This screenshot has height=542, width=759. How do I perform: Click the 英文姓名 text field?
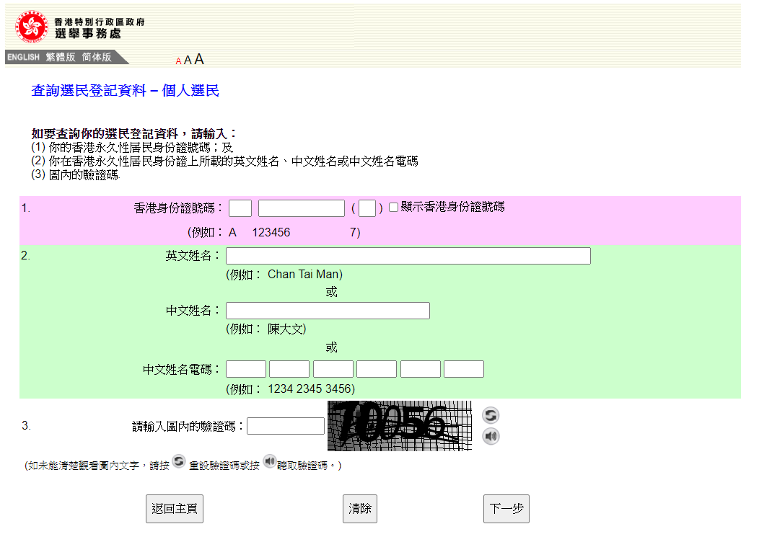(x=408, y=256)
